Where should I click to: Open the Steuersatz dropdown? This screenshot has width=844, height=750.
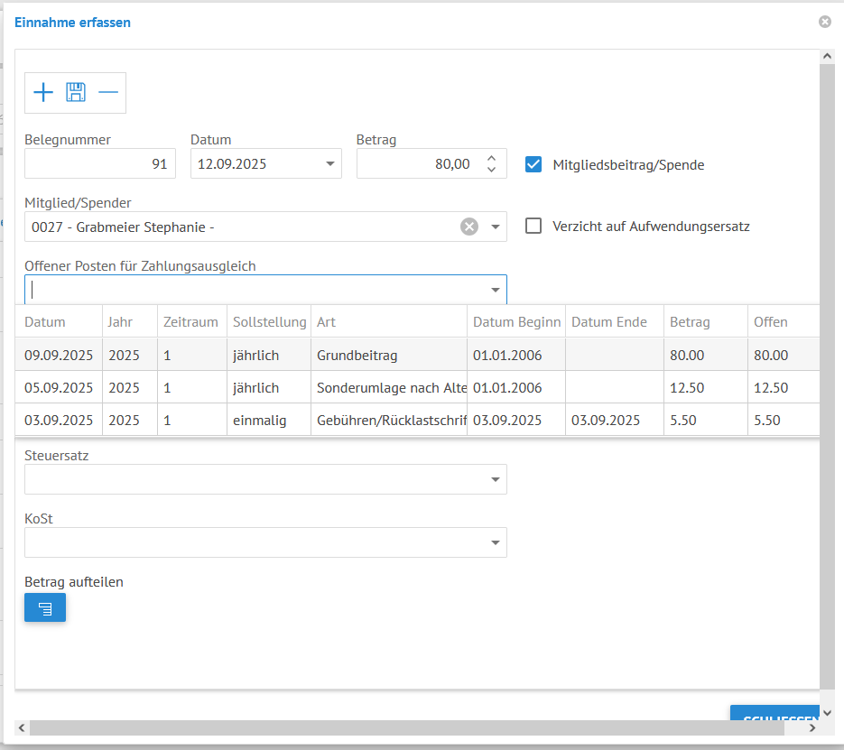pos(495,479)
